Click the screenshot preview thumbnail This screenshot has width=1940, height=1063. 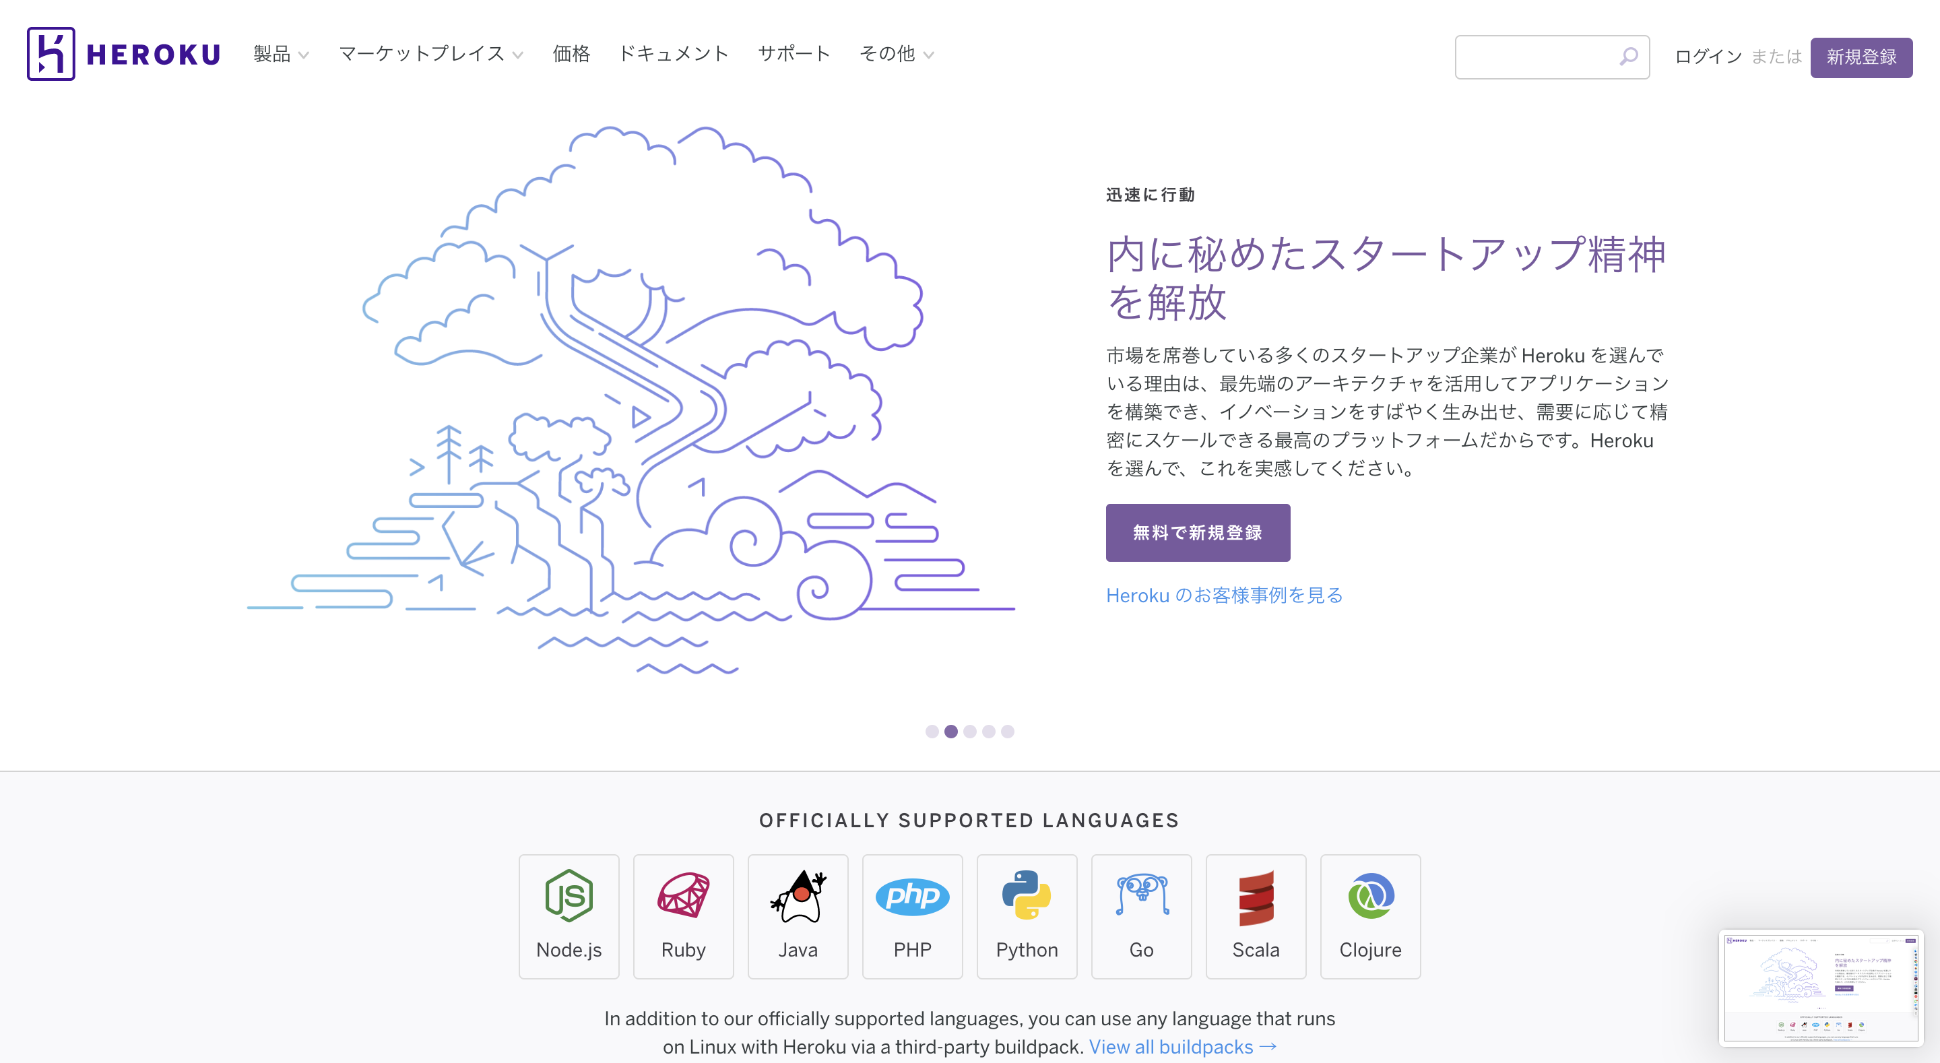[1820, 988]
